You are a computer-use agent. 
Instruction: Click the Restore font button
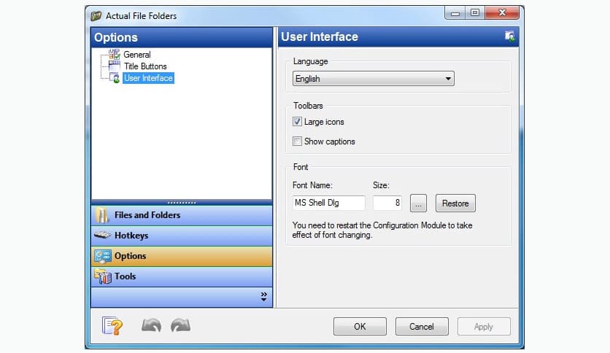(455, 203)
